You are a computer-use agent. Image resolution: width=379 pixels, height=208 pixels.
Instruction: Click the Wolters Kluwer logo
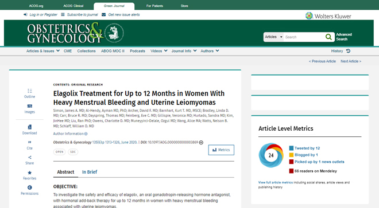tap(328, 16)
